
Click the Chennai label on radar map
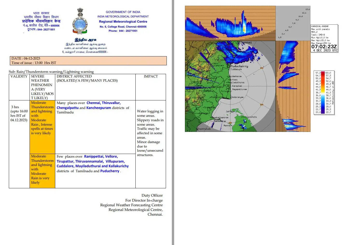coord(245,42)
